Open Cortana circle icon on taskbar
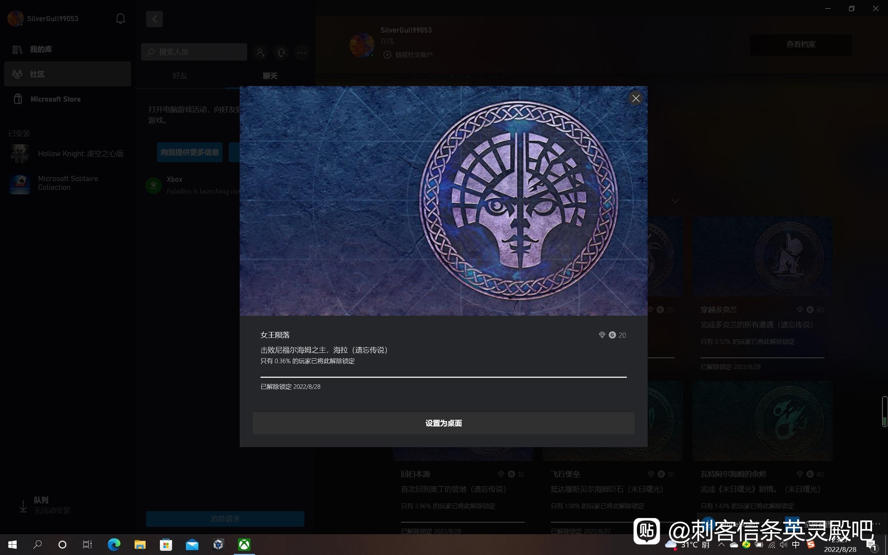Image resolution: width=888 pixels, height=555 pixels. click(x=62, y=545)
